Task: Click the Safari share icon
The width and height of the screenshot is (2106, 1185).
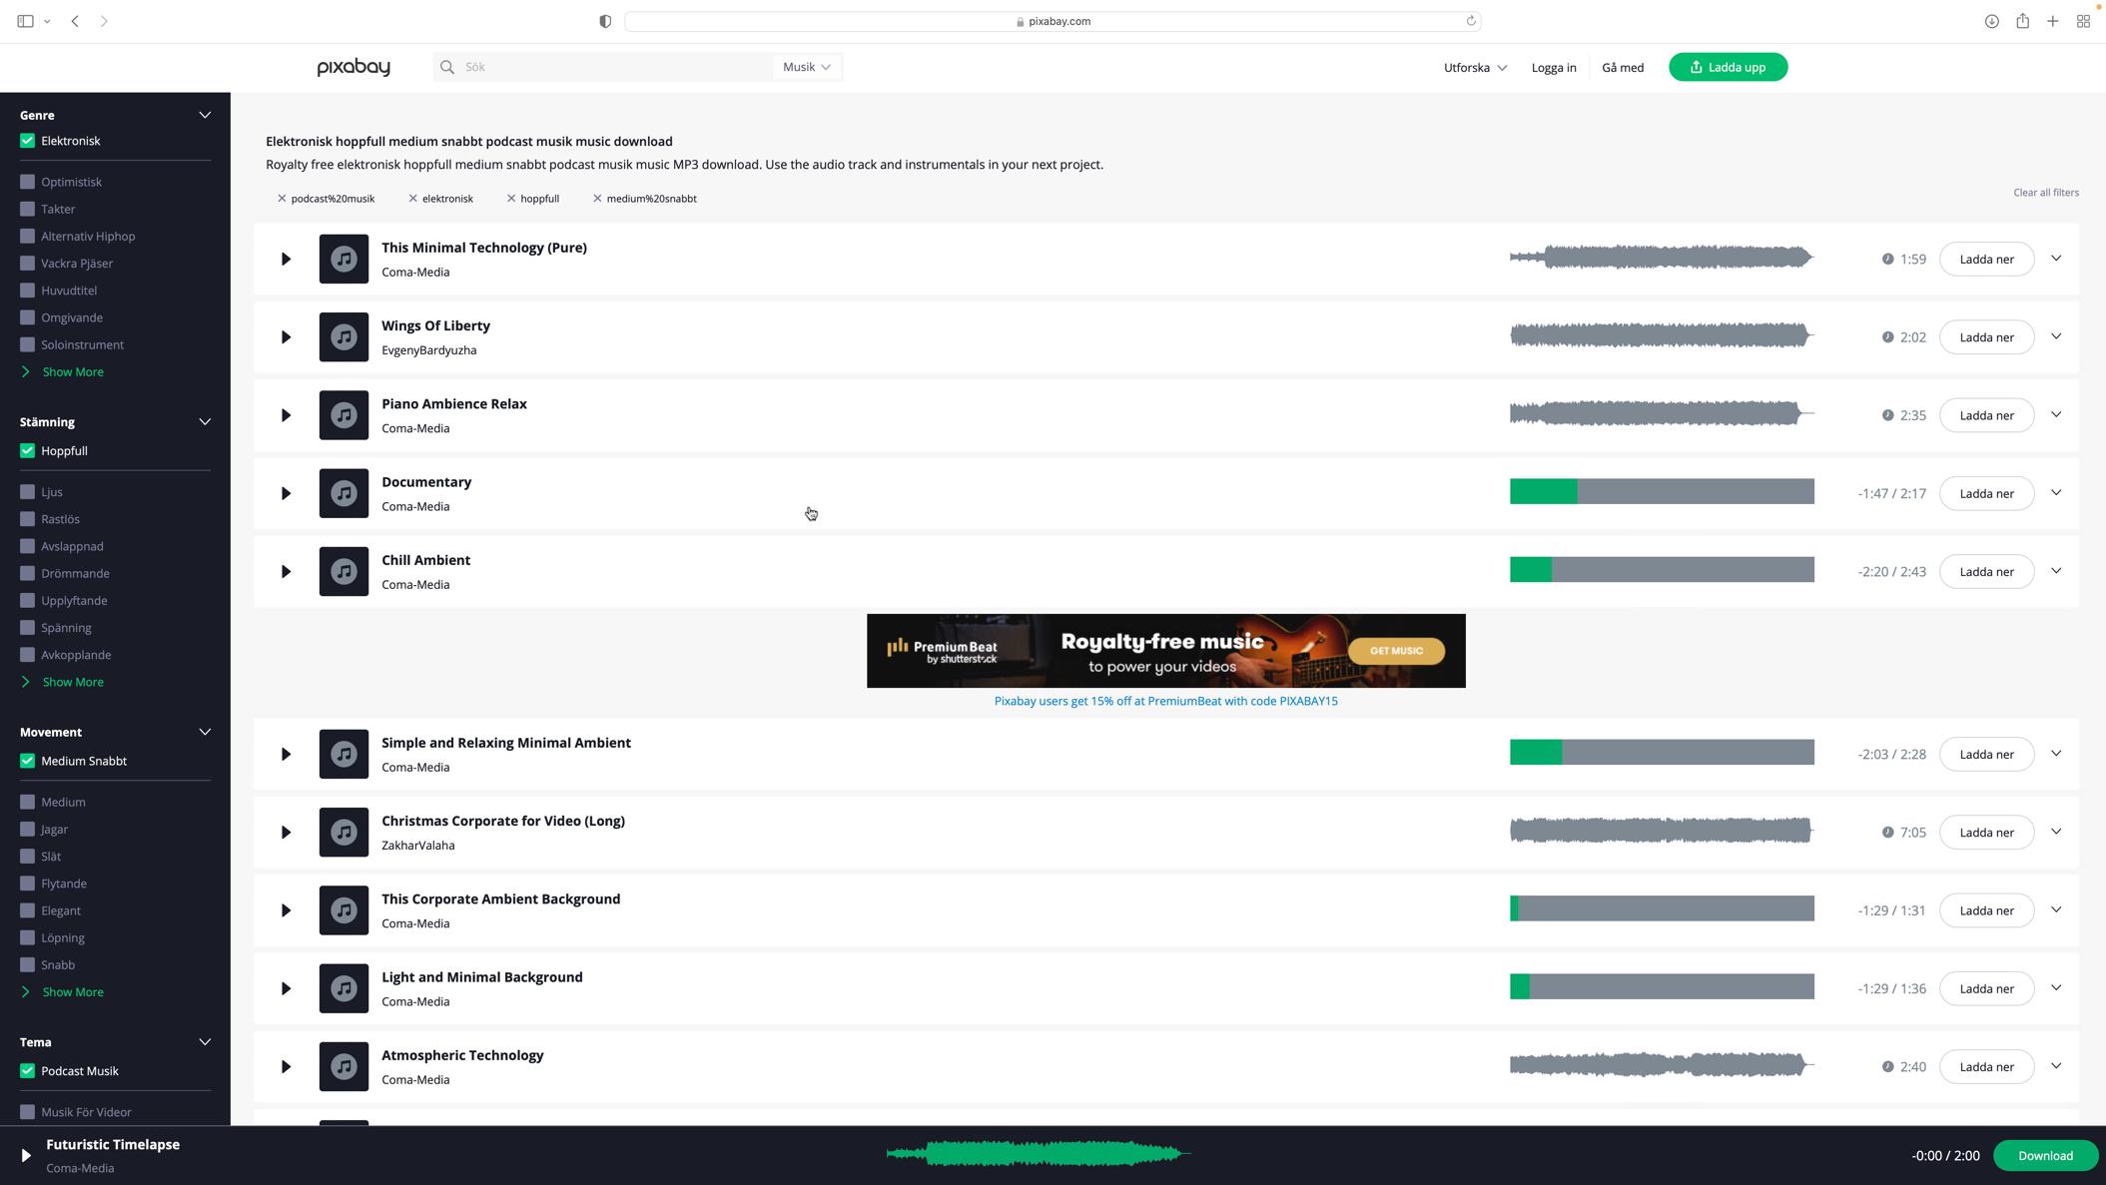Action: pyautogui.click(x=2022, y=21)
